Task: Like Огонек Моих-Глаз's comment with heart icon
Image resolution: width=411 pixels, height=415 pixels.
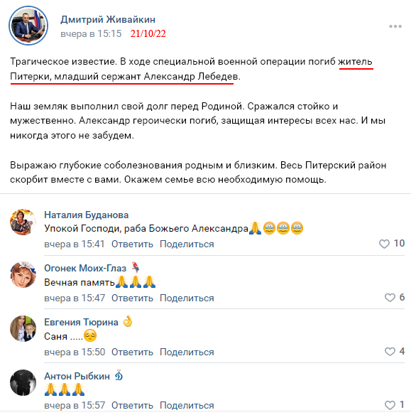Action: 390,298
